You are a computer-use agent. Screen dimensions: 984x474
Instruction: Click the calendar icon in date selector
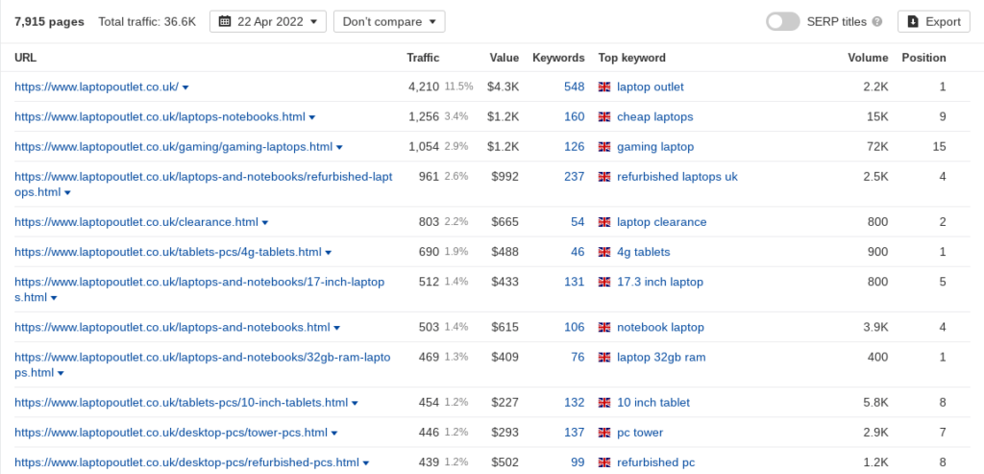click(225, 21)
